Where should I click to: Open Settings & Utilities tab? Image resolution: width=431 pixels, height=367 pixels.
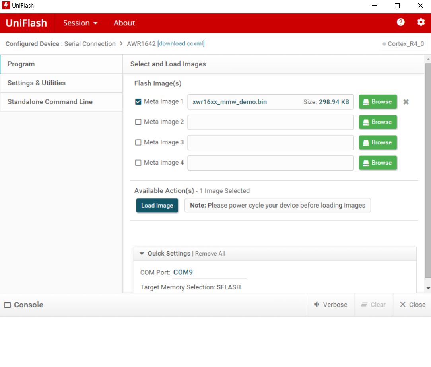pyautogui.click(x=61, y=83)
